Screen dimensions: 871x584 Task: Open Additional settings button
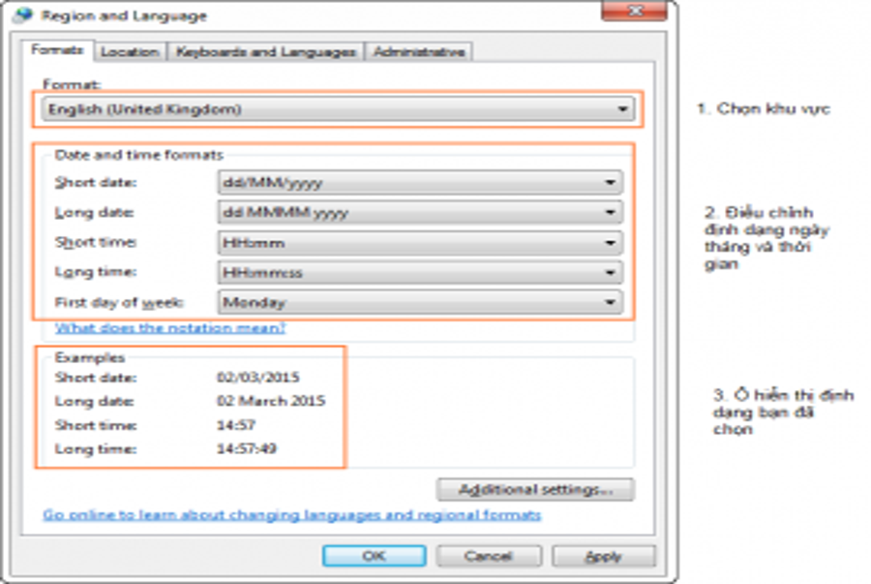(535, 489)
